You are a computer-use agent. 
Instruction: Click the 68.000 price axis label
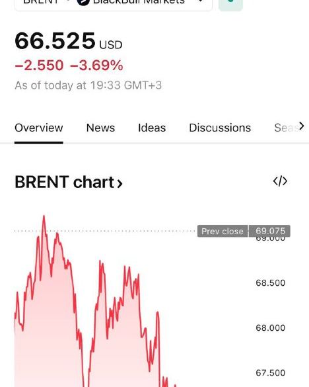click(x=270, y=327)
